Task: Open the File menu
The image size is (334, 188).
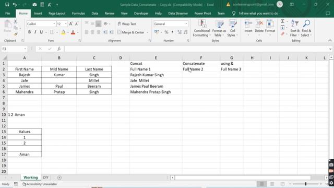Action: pyautogui.click(x=8, y=14)
